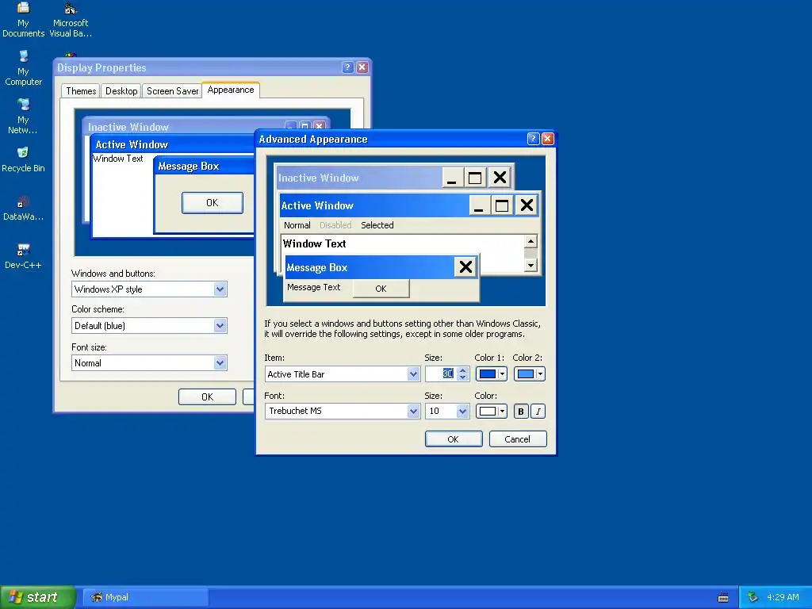812x609 pixels.
Task: Click Message Box preview close icon
Action: [x=465, y=266]
